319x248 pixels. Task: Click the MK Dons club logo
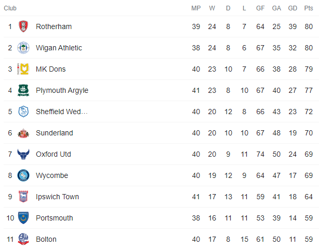[x=23, y=69]
